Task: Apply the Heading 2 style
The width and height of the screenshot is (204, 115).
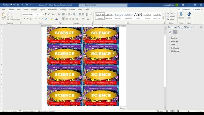Action: pos(128,16)
